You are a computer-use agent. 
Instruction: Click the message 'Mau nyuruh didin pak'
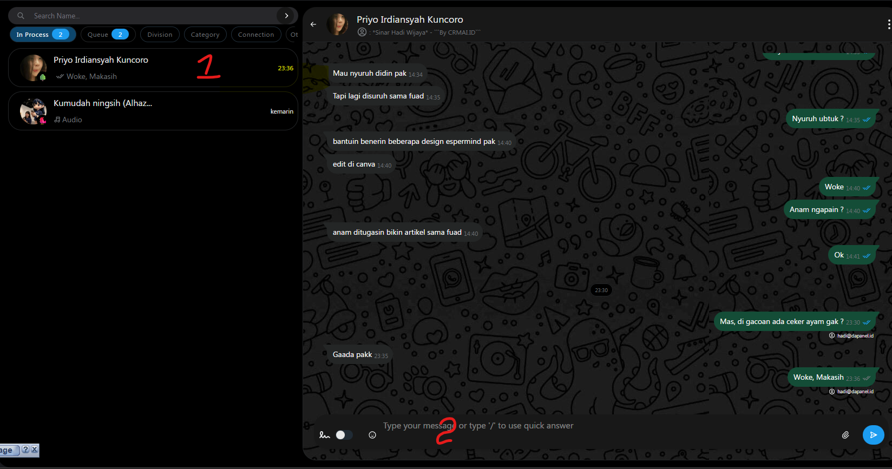tap(377, 74)
